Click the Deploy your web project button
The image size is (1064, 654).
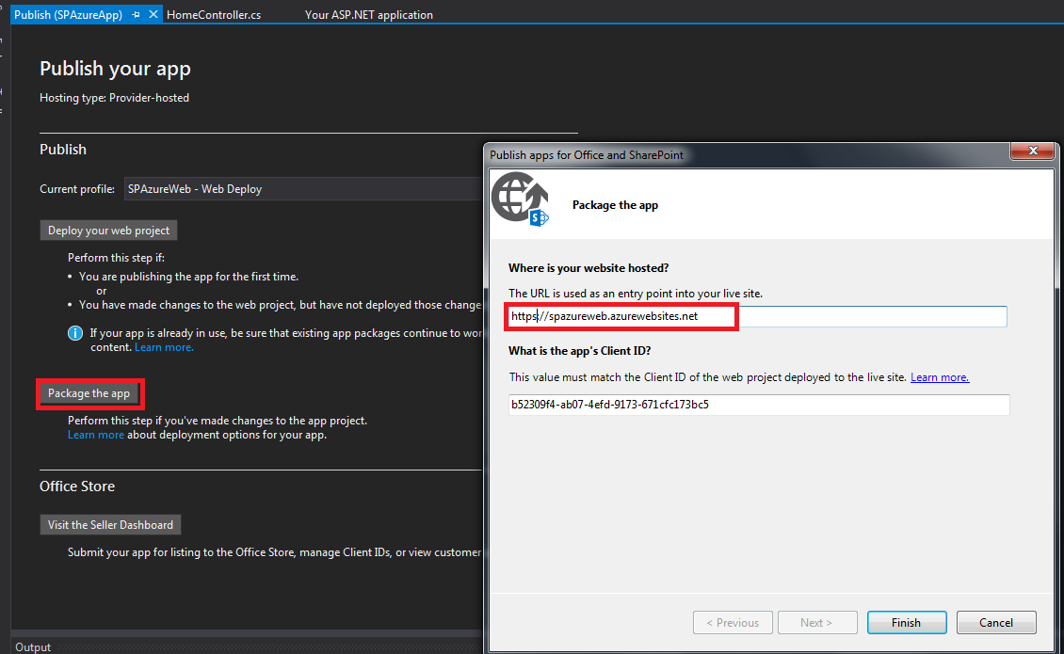click(108, 230)
